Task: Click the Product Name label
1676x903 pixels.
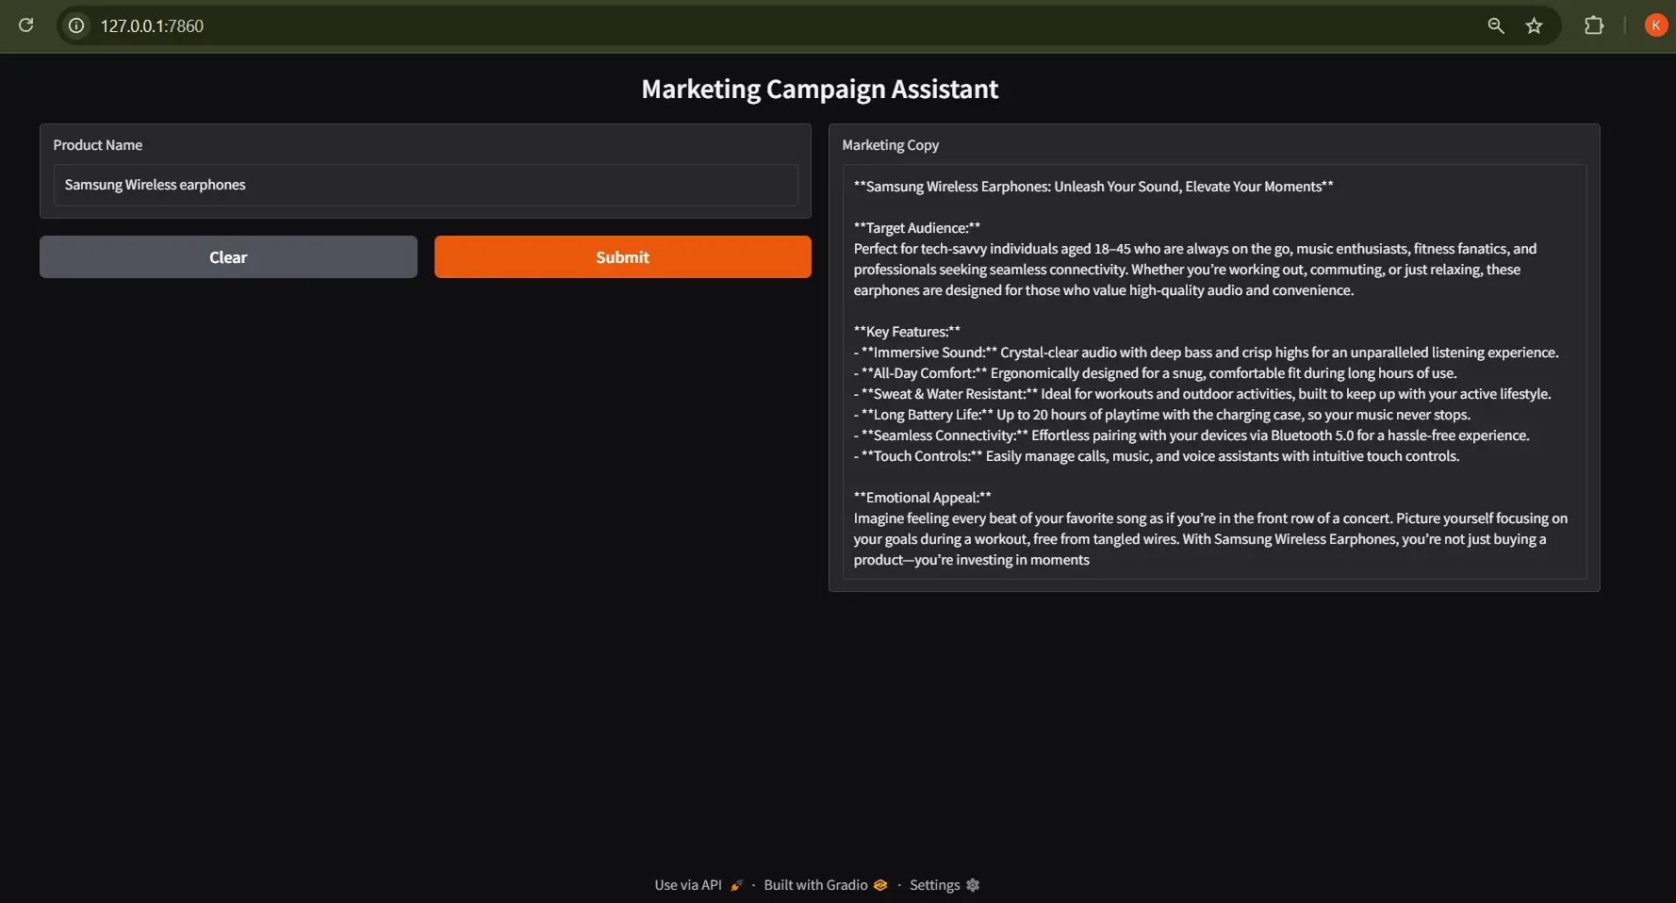Action: click(98, 145)
